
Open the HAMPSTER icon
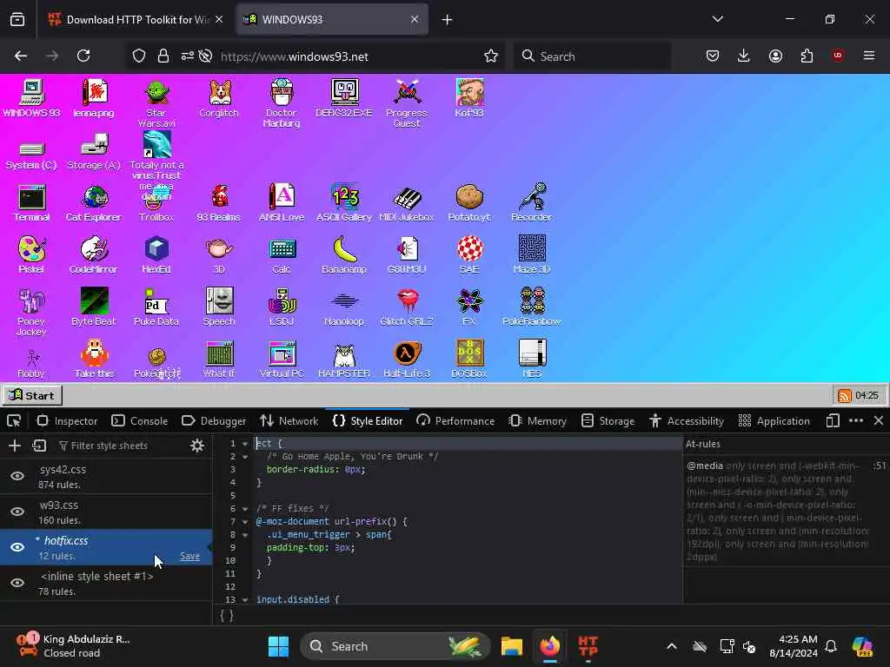(344, 359)
